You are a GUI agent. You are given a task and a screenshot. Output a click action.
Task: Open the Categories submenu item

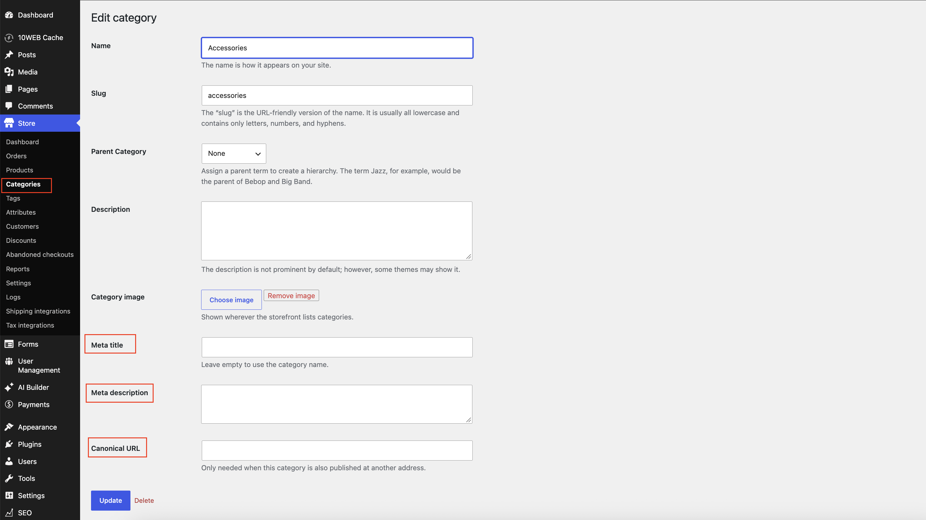[x=23, y=184]
